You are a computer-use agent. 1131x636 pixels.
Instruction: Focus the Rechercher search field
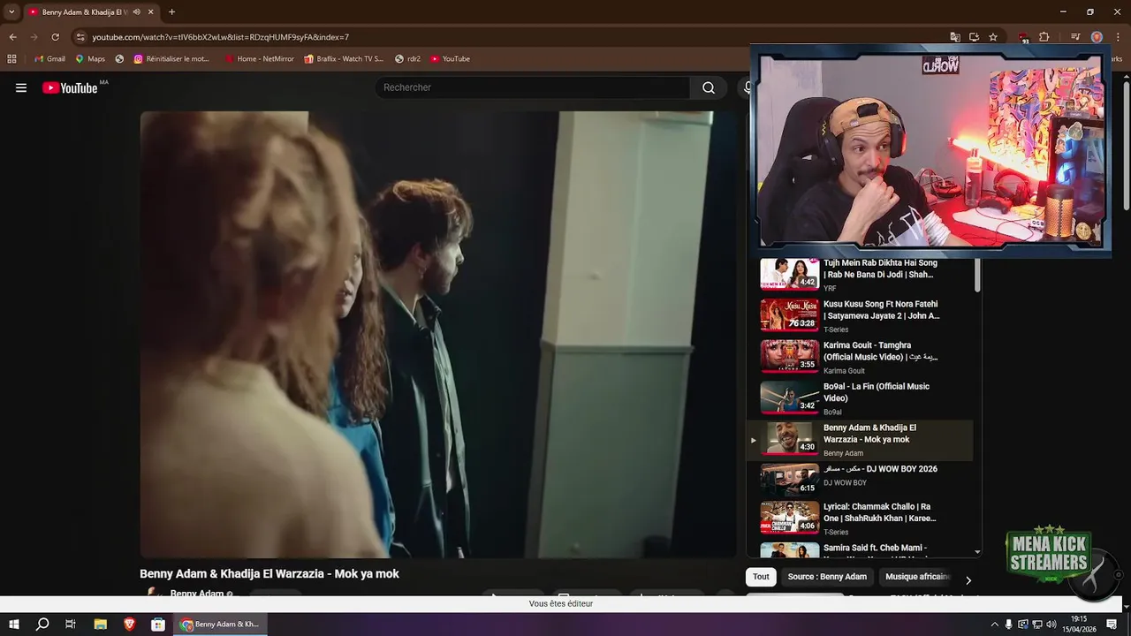pos(533,87)
